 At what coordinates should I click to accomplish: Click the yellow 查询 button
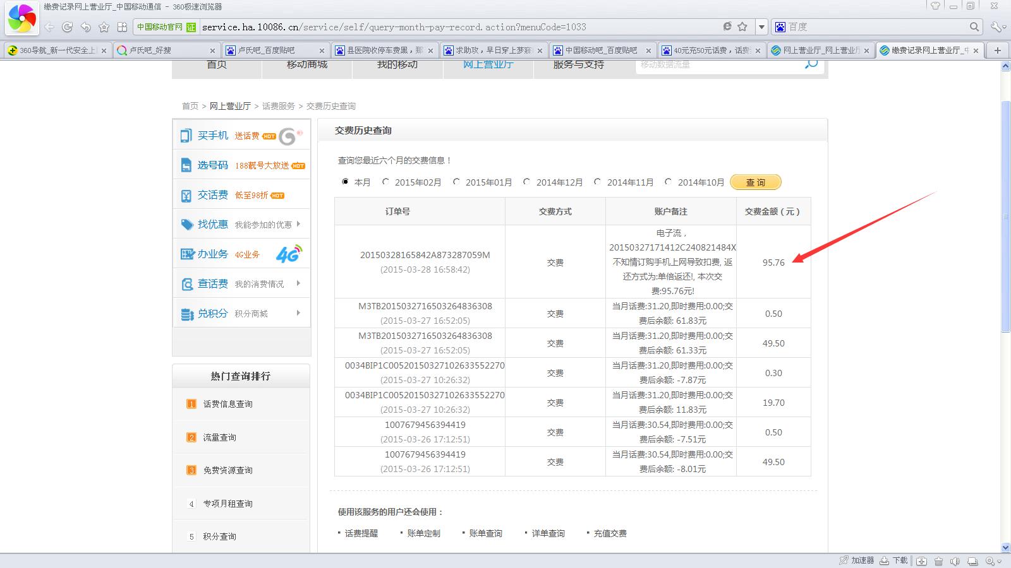(x=755, y=182)
